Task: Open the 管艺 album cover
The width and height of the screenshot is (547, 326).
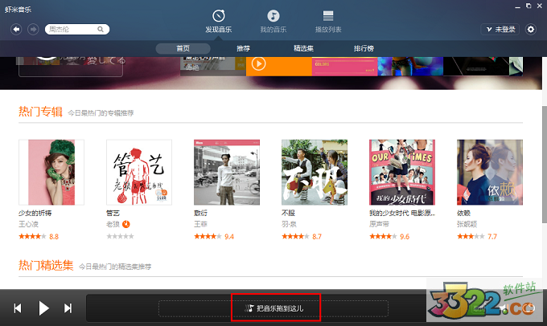Action: (139, 173)
